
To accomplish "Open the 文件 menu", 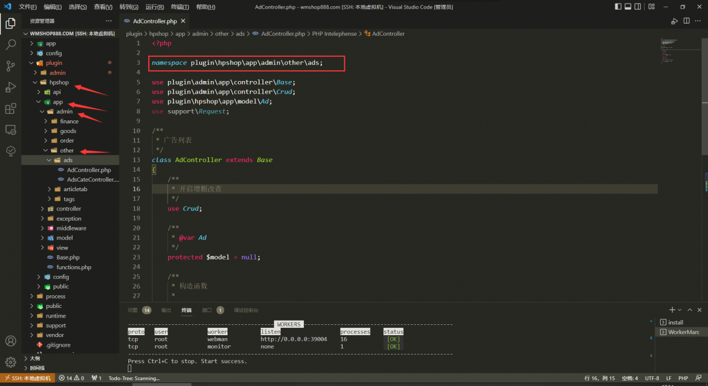I will tap(28, 7).
